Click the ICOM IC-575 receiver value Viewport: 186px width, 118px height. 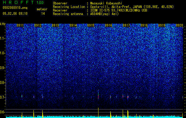tap(119, 10)
